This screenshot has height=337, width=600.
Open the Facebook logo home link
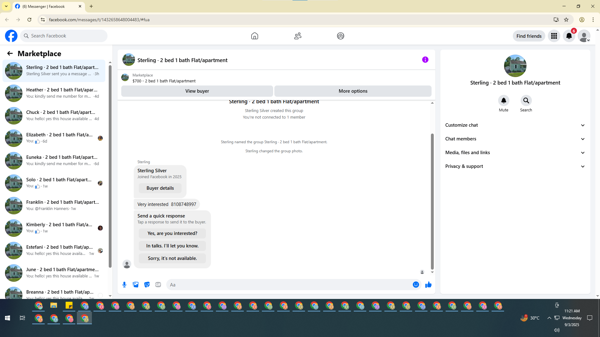pos(11,36)
